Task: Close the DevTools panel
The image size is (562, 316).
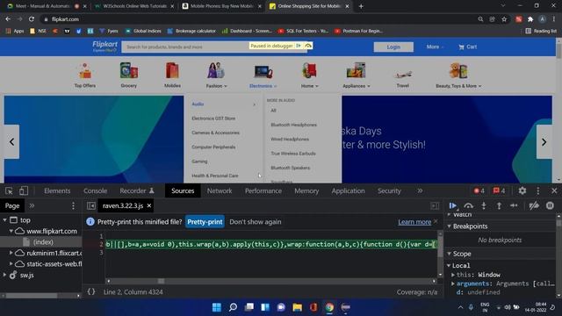Action: point(554,191)
